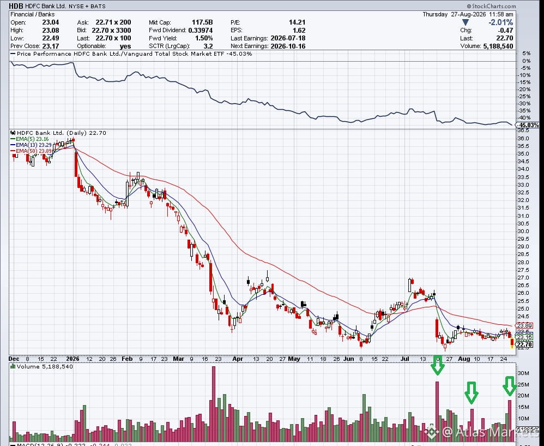Click the StockCharts.com copyright text
The width and height of the screenshot is (544, 446).
[x=491, y=6]
